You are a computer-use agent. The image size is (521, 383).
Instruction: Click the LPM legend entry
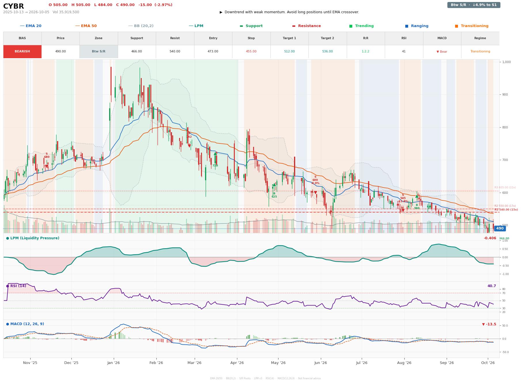196,26
